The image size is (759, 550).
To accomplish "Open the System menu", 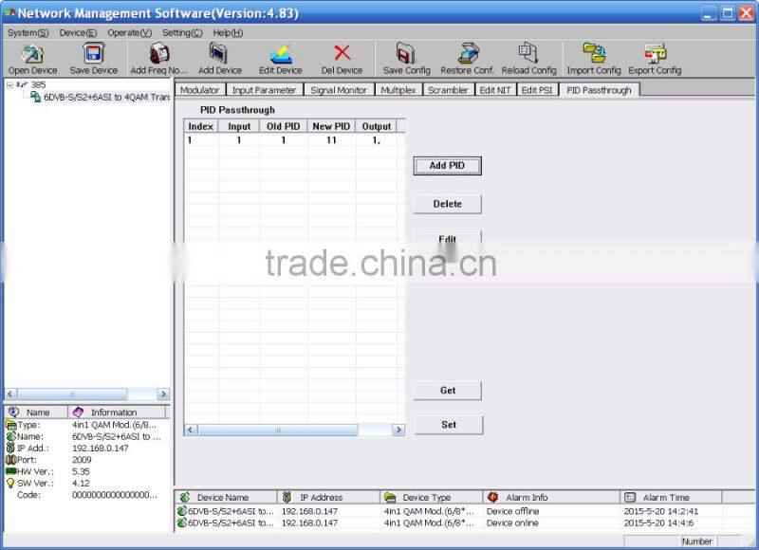I will (28, 32).
